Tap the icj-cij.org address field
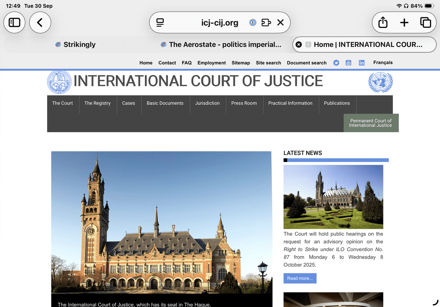This screenshot has width=440, height=307. pos(220,23)
